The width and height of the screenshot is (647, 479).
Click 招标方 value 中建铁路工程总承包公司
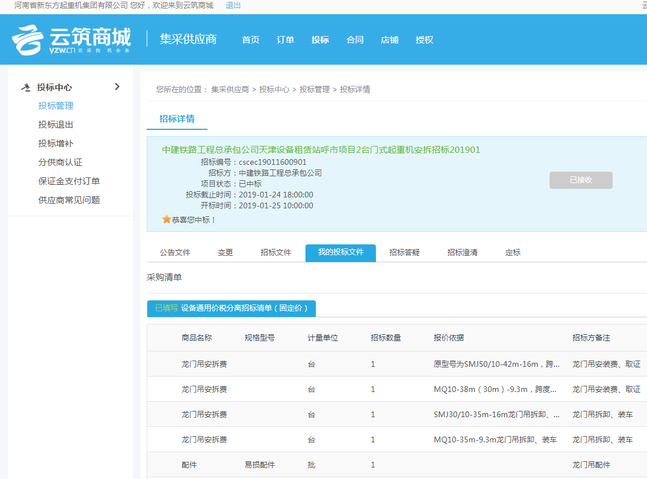280,173
